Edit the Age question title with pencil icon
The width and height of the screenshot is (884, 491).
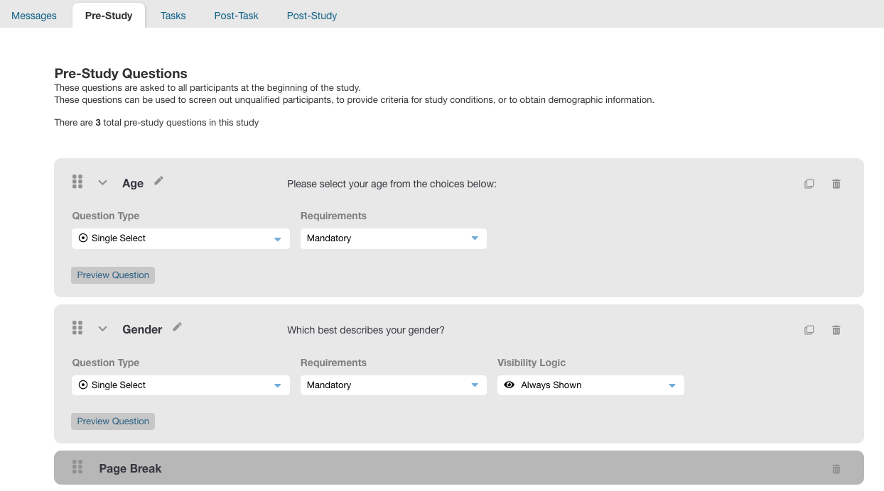(158, 181)
